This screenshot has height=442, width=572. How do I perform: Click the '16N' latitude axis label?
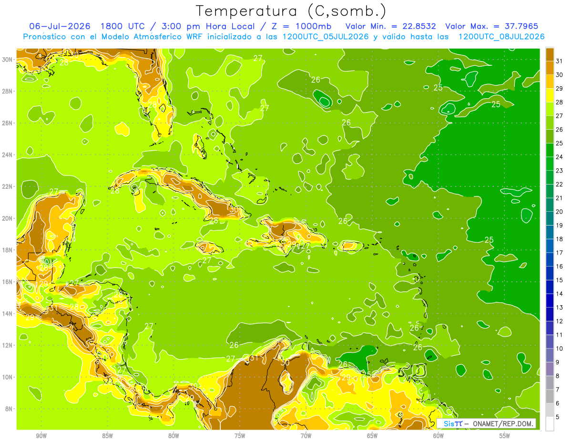pos(8,281)
